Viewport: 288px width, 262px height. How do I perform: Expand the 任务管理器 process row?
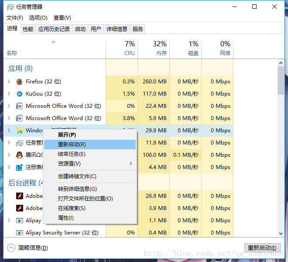coord(9,143)
